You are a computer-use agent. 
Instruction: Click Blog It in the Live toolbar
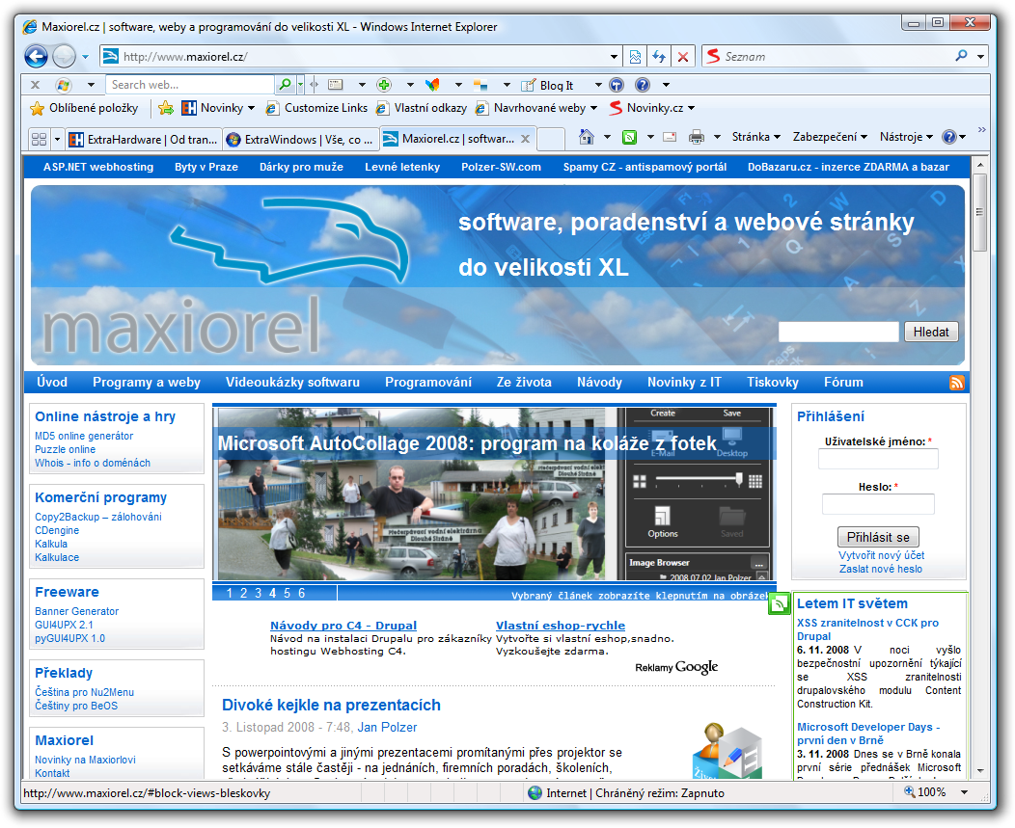point(548,85)
